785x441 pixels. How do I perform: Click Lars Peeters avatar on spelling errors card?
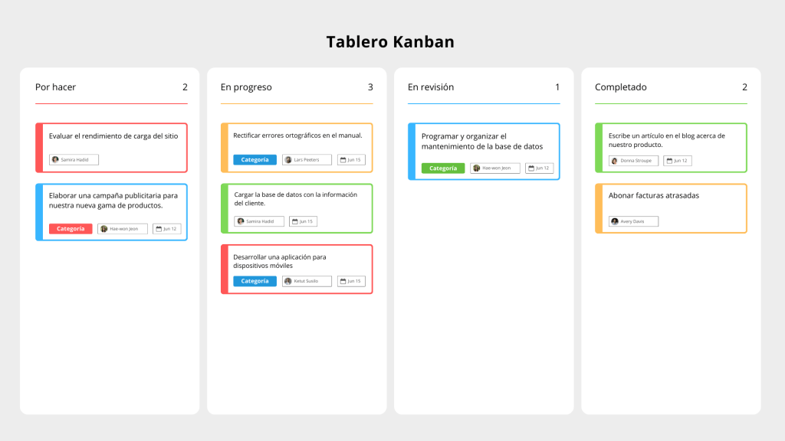288,160
